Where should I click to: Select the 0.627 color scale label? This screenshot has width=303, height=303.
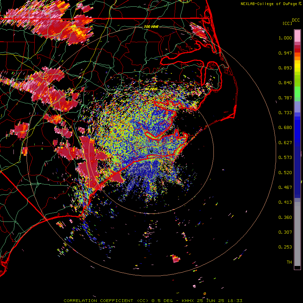pos(285,143)
